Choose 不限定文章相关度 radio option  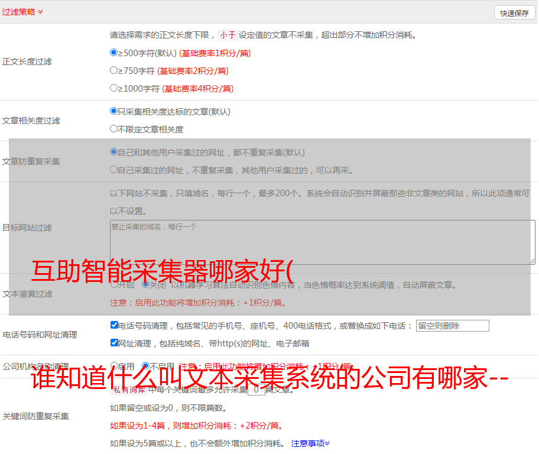[x=114, y=128]
